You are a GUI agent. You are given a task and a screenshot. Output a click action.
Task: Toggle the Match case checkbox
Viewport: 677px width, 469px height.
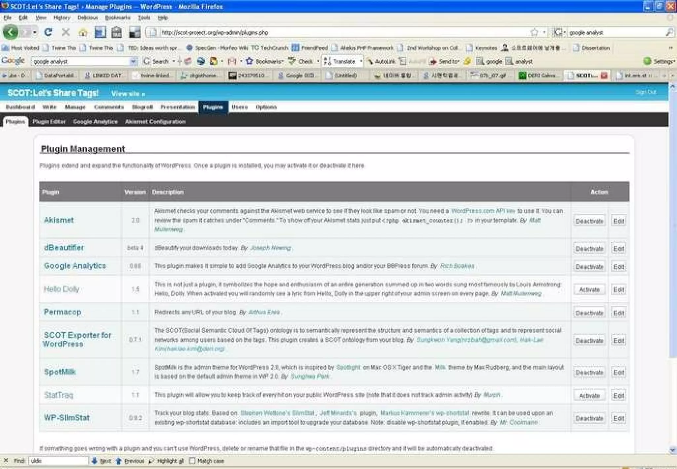click(192, 461)
